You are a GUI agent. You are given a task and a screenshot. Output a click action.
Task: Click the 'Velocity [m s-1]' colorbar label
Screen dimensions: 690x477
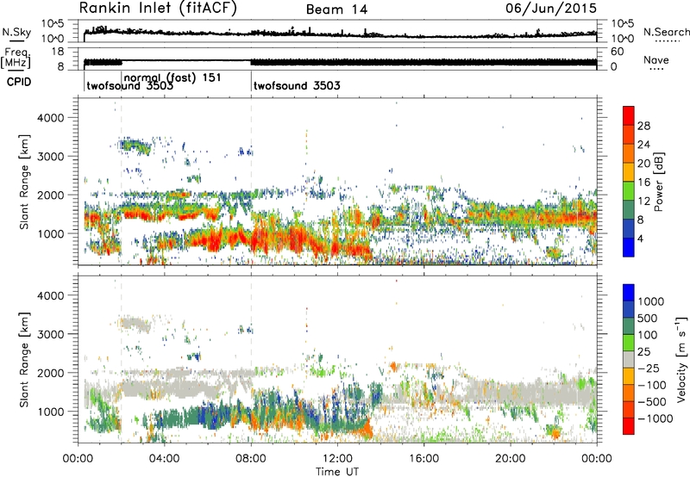coord(681,359)
